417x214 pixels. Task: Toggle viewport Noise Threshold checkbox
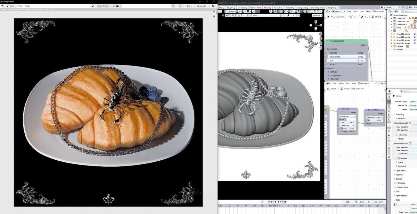tap(410, 123)
